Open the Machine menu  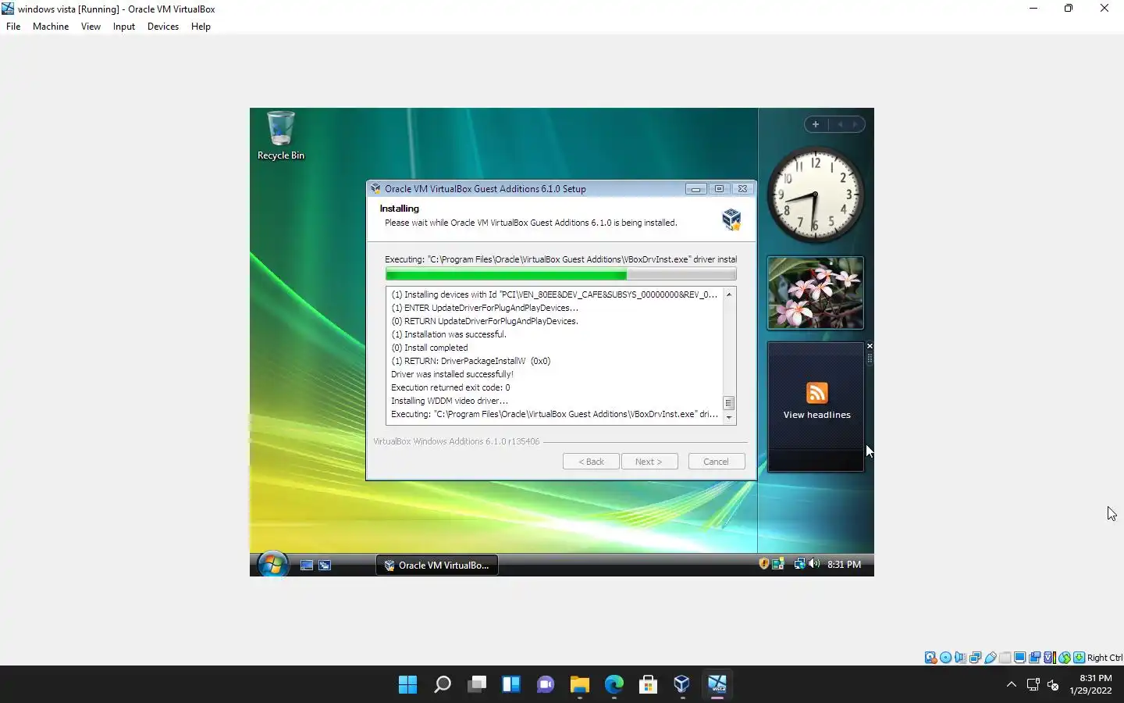(x=51, y=27)
